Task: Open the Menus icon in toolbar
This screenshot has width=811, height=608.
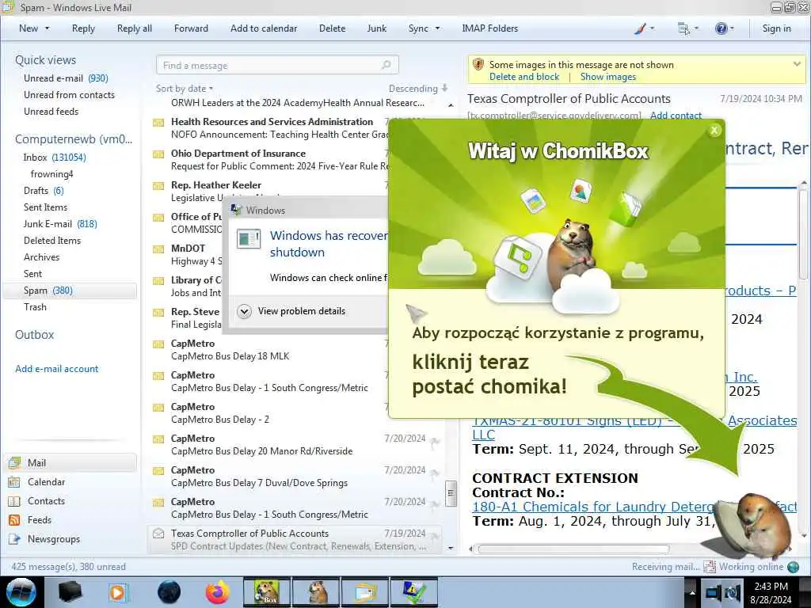Action: click(x=683, y=28)
